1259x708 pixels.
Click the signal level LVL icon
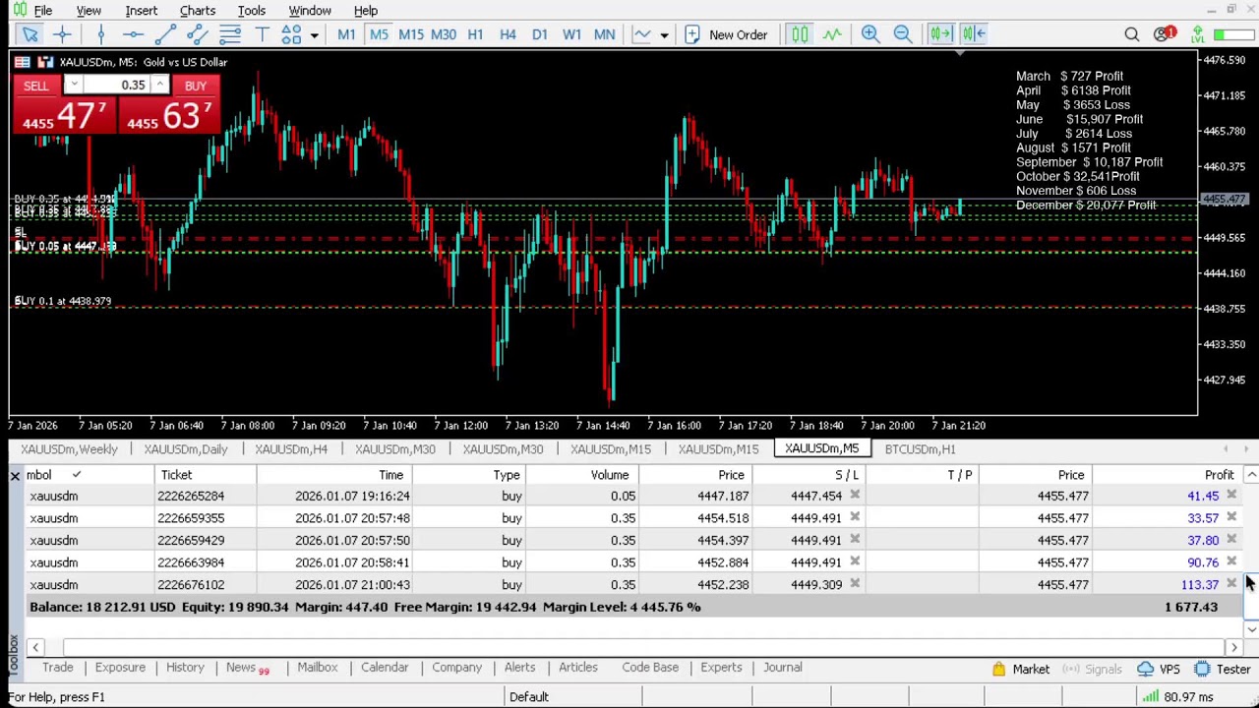tap(1198, 35)
